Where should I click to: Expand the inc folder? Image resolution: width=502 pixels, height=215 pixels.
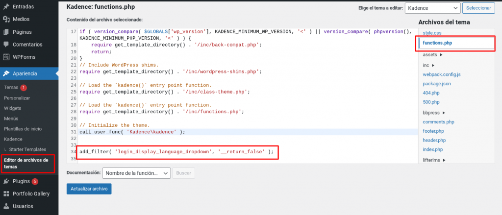tap(428, 65)
